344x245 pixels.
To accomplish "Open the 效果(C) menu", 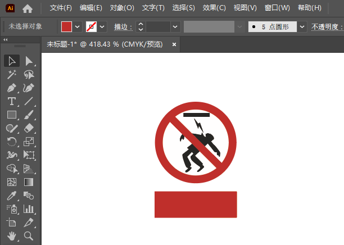I will point(214,8).
